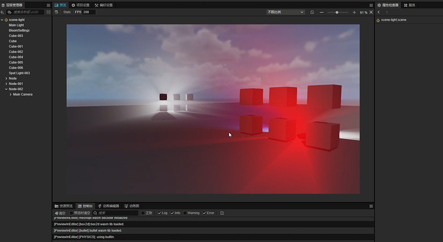Open the preferences tab
443x242 pixels.
point(103,5)
